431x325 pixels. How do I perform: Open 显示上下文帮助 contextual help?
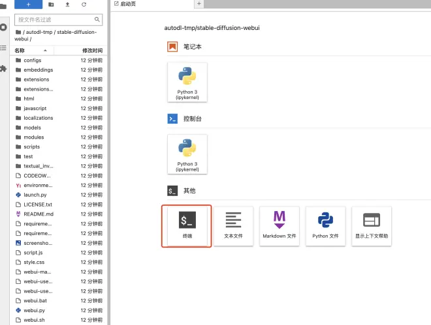(x=372, y=226)
